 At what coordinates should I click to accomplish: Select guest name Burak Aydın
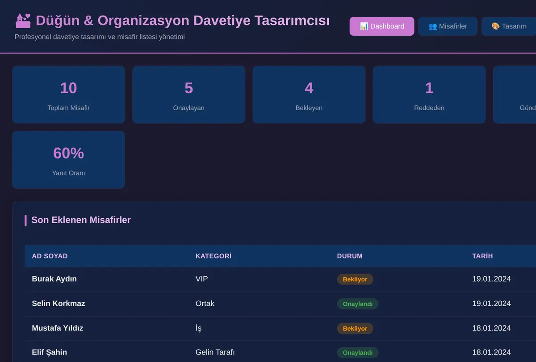click(x=54, y=279)
